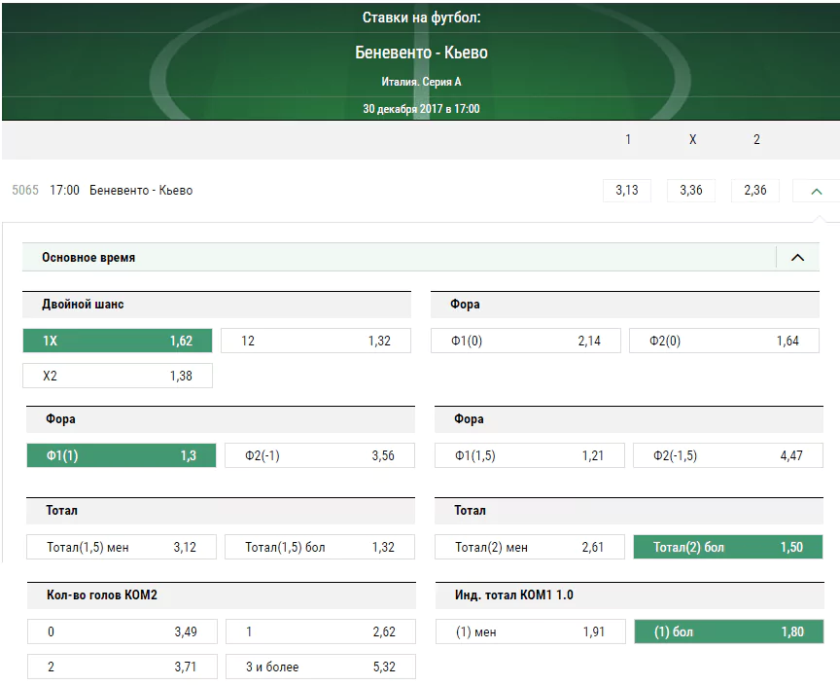Click event number 5065

(25, 191)
